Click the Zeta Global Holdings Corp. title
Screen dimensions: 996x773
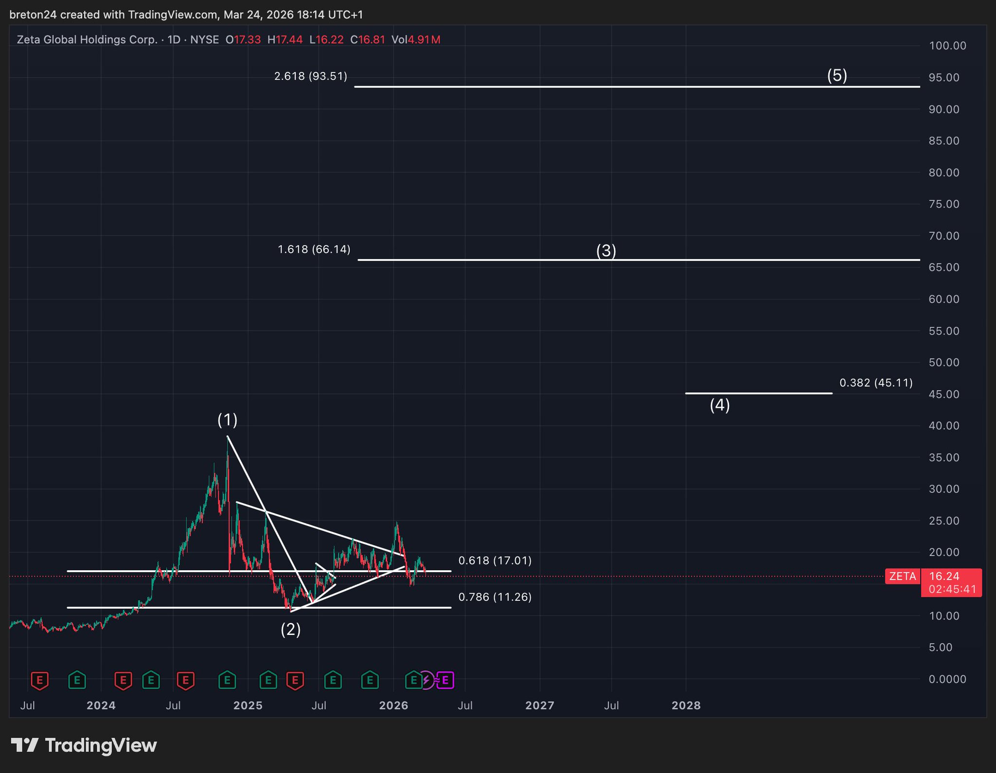(x=87, y=40)
